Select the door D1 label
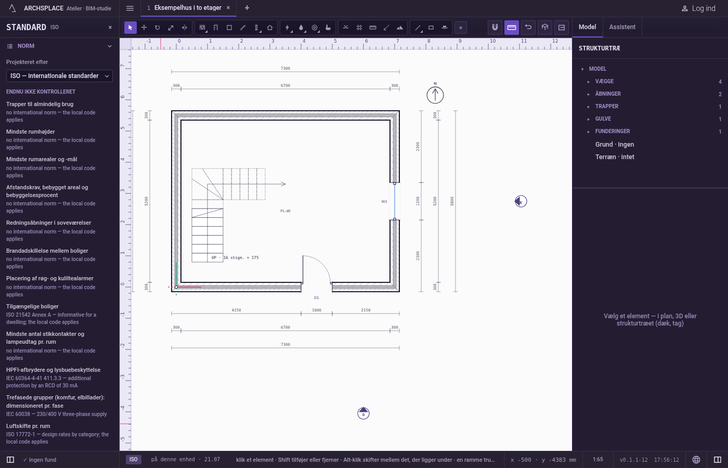Viewport: 728px width, 468px height. pos(317,298)
